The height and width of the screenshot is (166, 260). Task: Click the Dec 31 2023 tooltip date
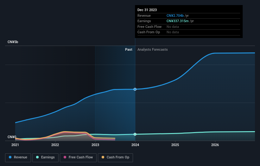coord(147,10)
